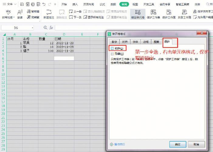This screenshot has height=152, width=213.
Task: Go to next comment 下一条
Action: pyautogui.click(x=75, y=17)
